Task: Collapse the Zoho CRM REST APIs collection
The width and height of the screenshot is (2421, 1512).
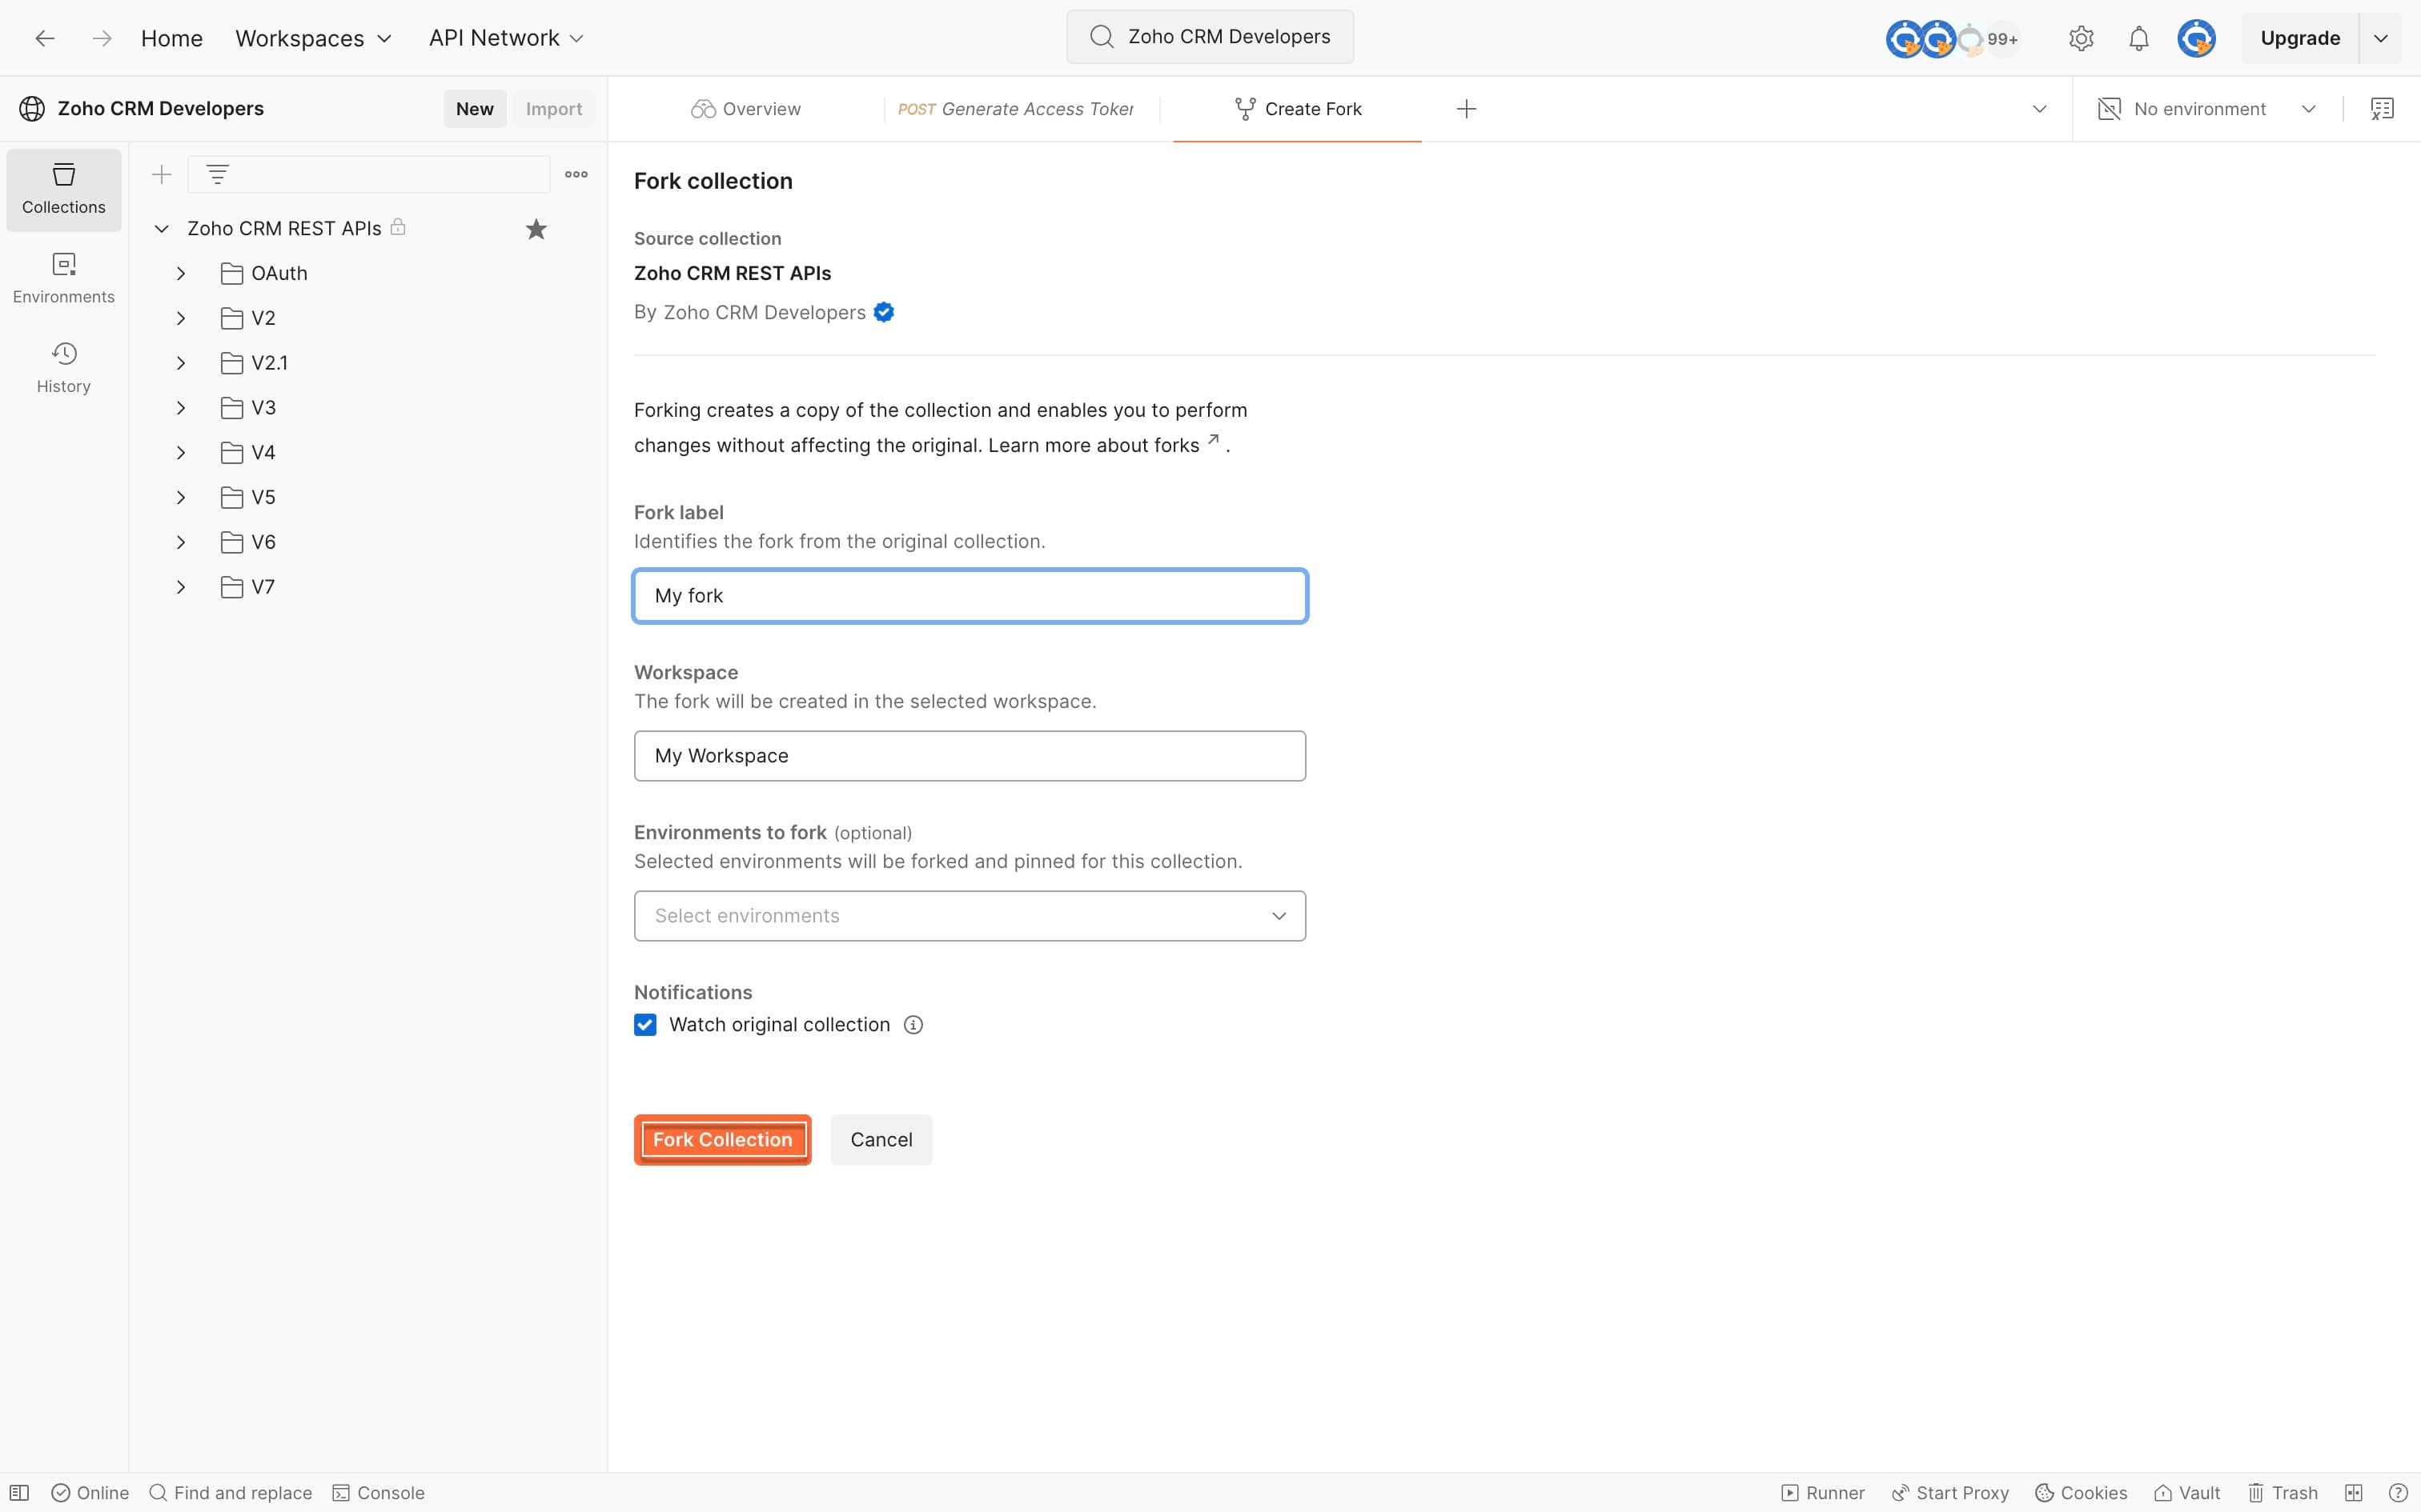Action: 161,229
